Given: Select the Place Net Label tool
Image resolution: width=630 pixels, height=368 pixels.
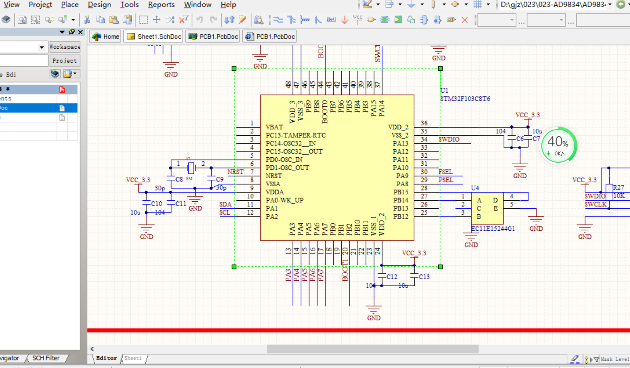Looking at the screenshot, I should coord(331,20).
